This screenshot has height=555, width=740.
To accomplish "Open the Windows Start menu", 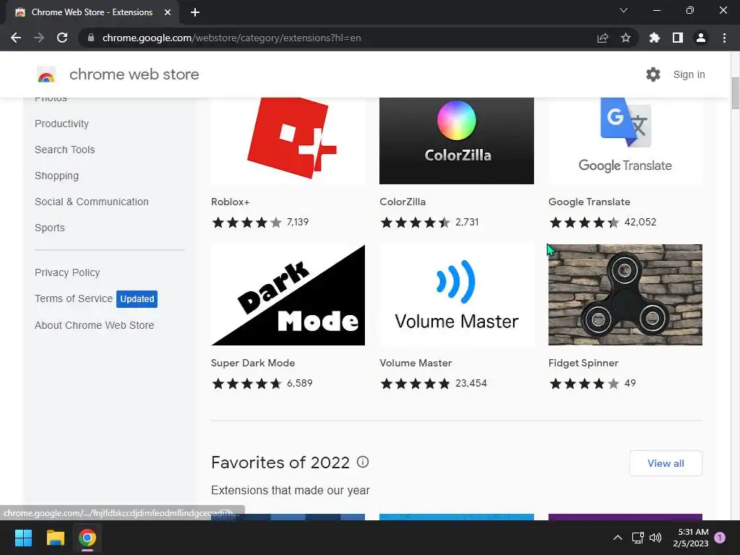I will point(23,538).
